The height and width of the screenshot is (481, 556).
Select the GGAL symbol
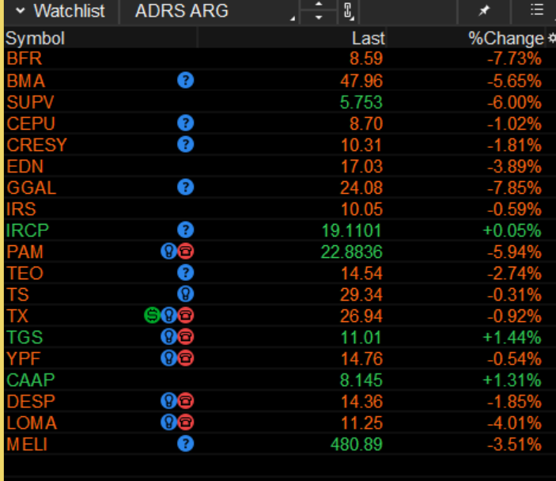point(31,187)
